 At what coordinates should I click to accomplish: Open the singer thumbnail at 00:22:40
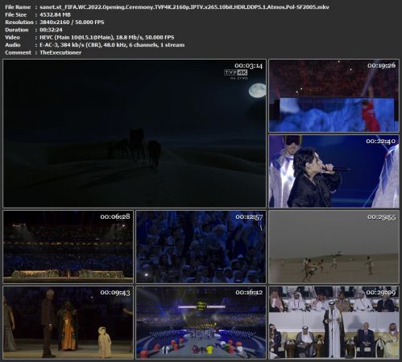pyautogui.click(x=334, y=171)
